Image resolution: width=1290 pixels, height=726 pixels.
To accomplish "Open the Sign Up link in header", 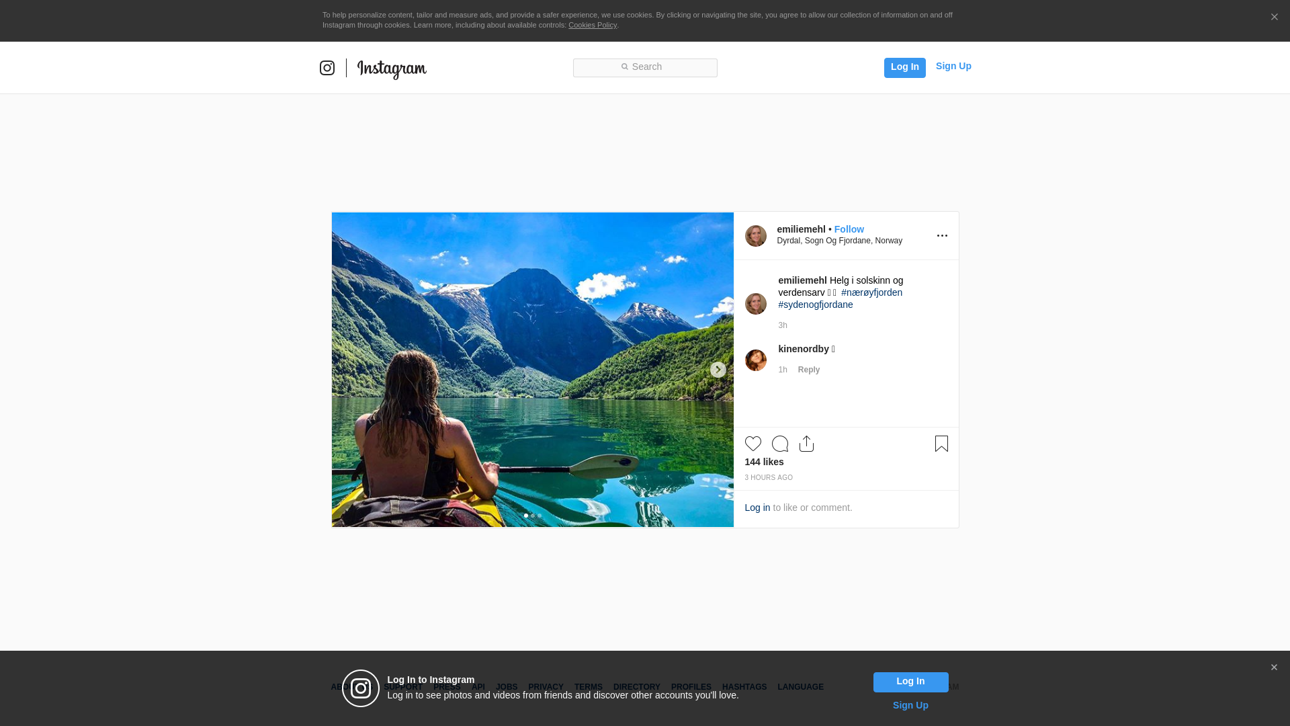I will [953, 66].
